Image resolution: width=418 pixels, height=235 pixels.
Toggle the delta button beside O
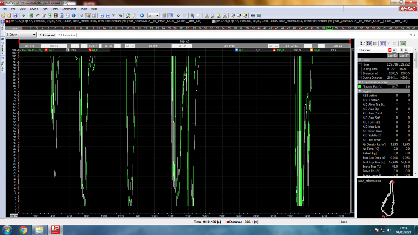tap(406, 50)
